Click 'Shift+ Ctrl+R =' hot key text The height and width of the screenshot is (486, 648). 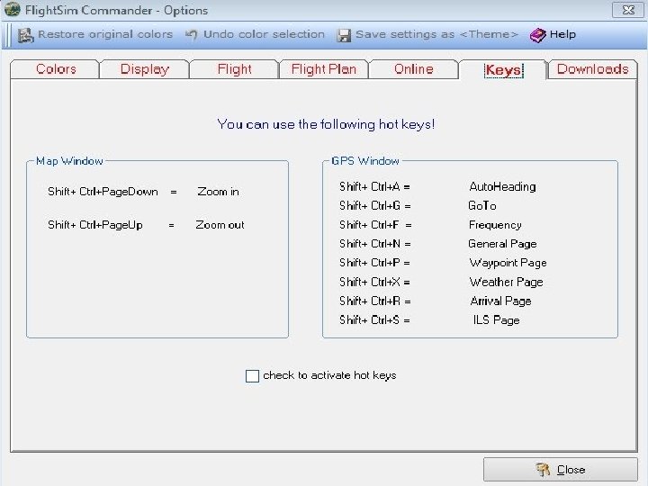[374, 301]
